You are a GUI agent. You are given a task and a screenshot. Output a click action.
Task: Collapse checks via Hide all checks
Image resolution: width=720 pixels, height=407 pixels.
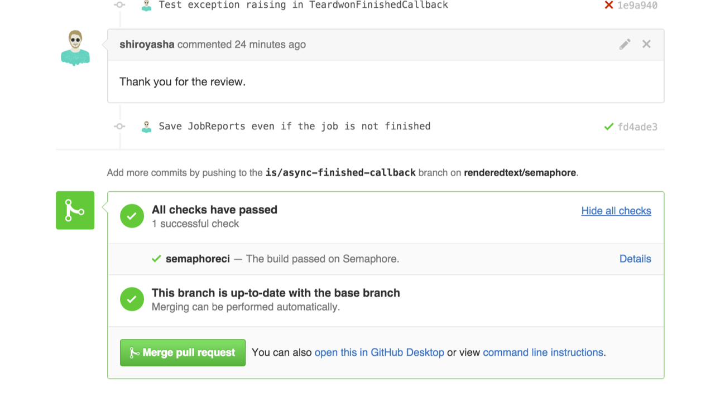click(x=616, y=211)
